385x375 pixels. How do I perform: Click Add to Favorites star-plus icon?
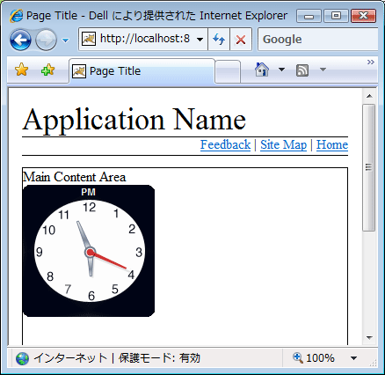pos(48,70)
